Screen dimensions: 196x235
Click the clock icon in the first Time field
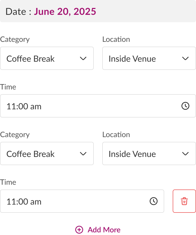[x=185, y=106]
